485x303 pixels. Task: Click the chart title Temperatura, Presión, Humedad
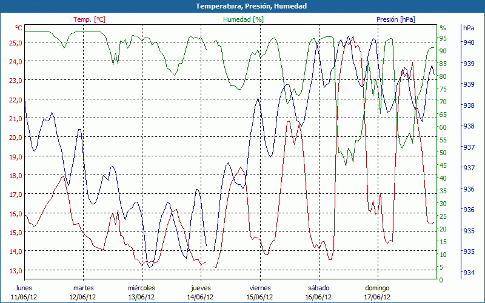tap(242, 6)
